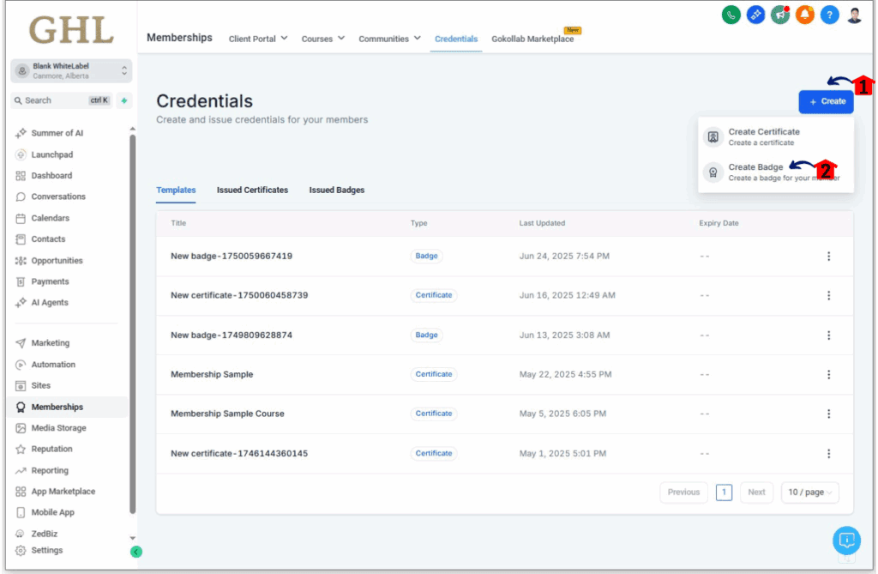
Task: Open actions menu for New badge-1749809628874
Action: tap(829, 335)
